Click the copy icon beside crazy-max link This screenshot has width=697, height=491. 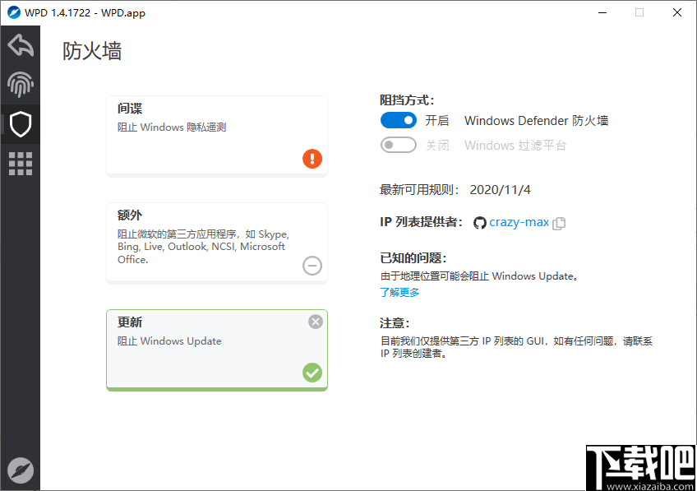point(561,221)
